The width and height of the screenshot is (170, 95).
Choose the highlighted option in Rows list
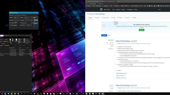tap(36, 23)
